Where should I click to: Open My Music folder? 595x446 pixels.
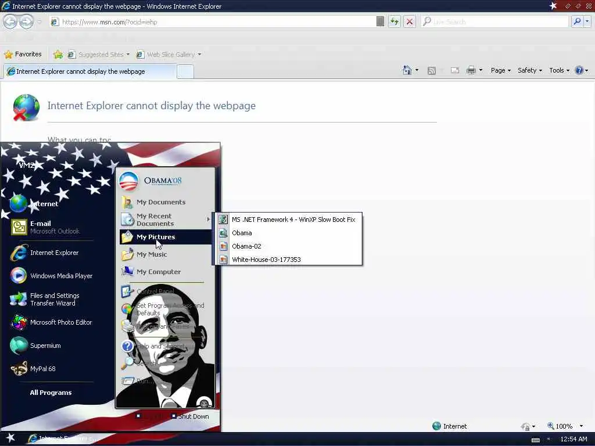click(x=166, y=254)
